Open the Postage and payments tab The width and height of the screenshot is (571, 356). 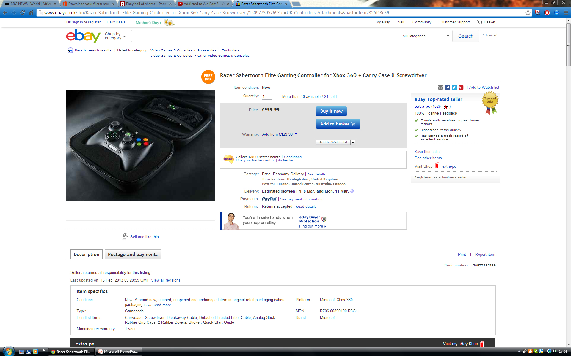tap(133, 254)
